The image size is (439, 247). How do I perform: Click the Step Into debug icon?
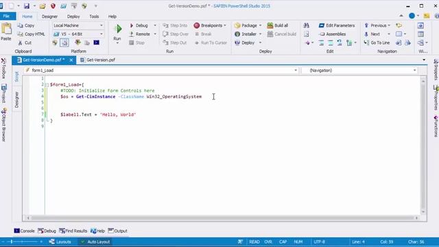pyautogui.click(x=166, y=25)
